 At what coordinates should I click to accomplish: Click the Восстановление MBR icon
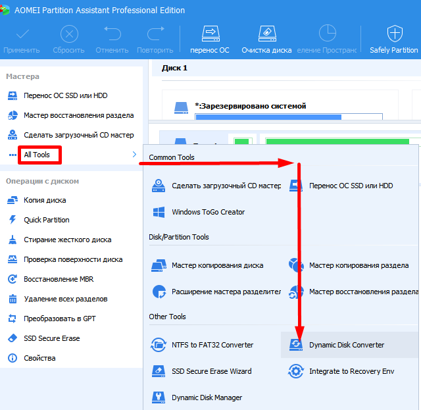[x=12, y=279]
